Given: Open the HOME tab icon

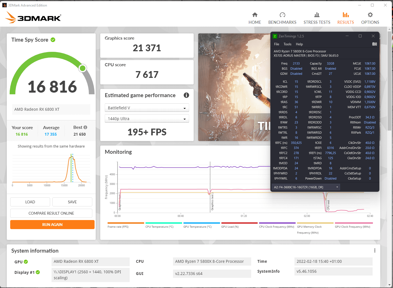Looking at the screenshot, I should tap(255, 15).
